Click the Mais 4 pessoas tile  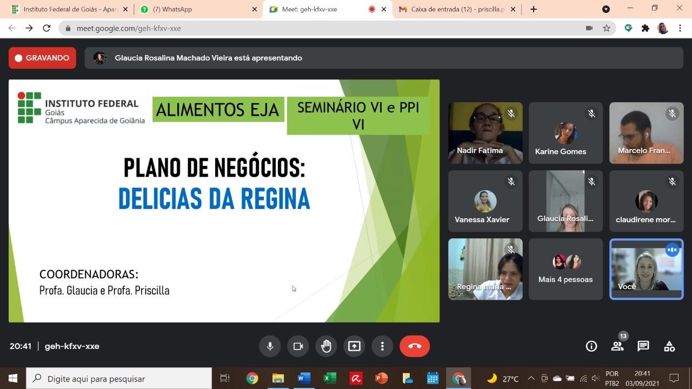coord(565,269)
